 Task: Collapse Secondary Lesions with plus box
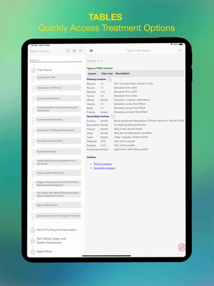point(113,116)
